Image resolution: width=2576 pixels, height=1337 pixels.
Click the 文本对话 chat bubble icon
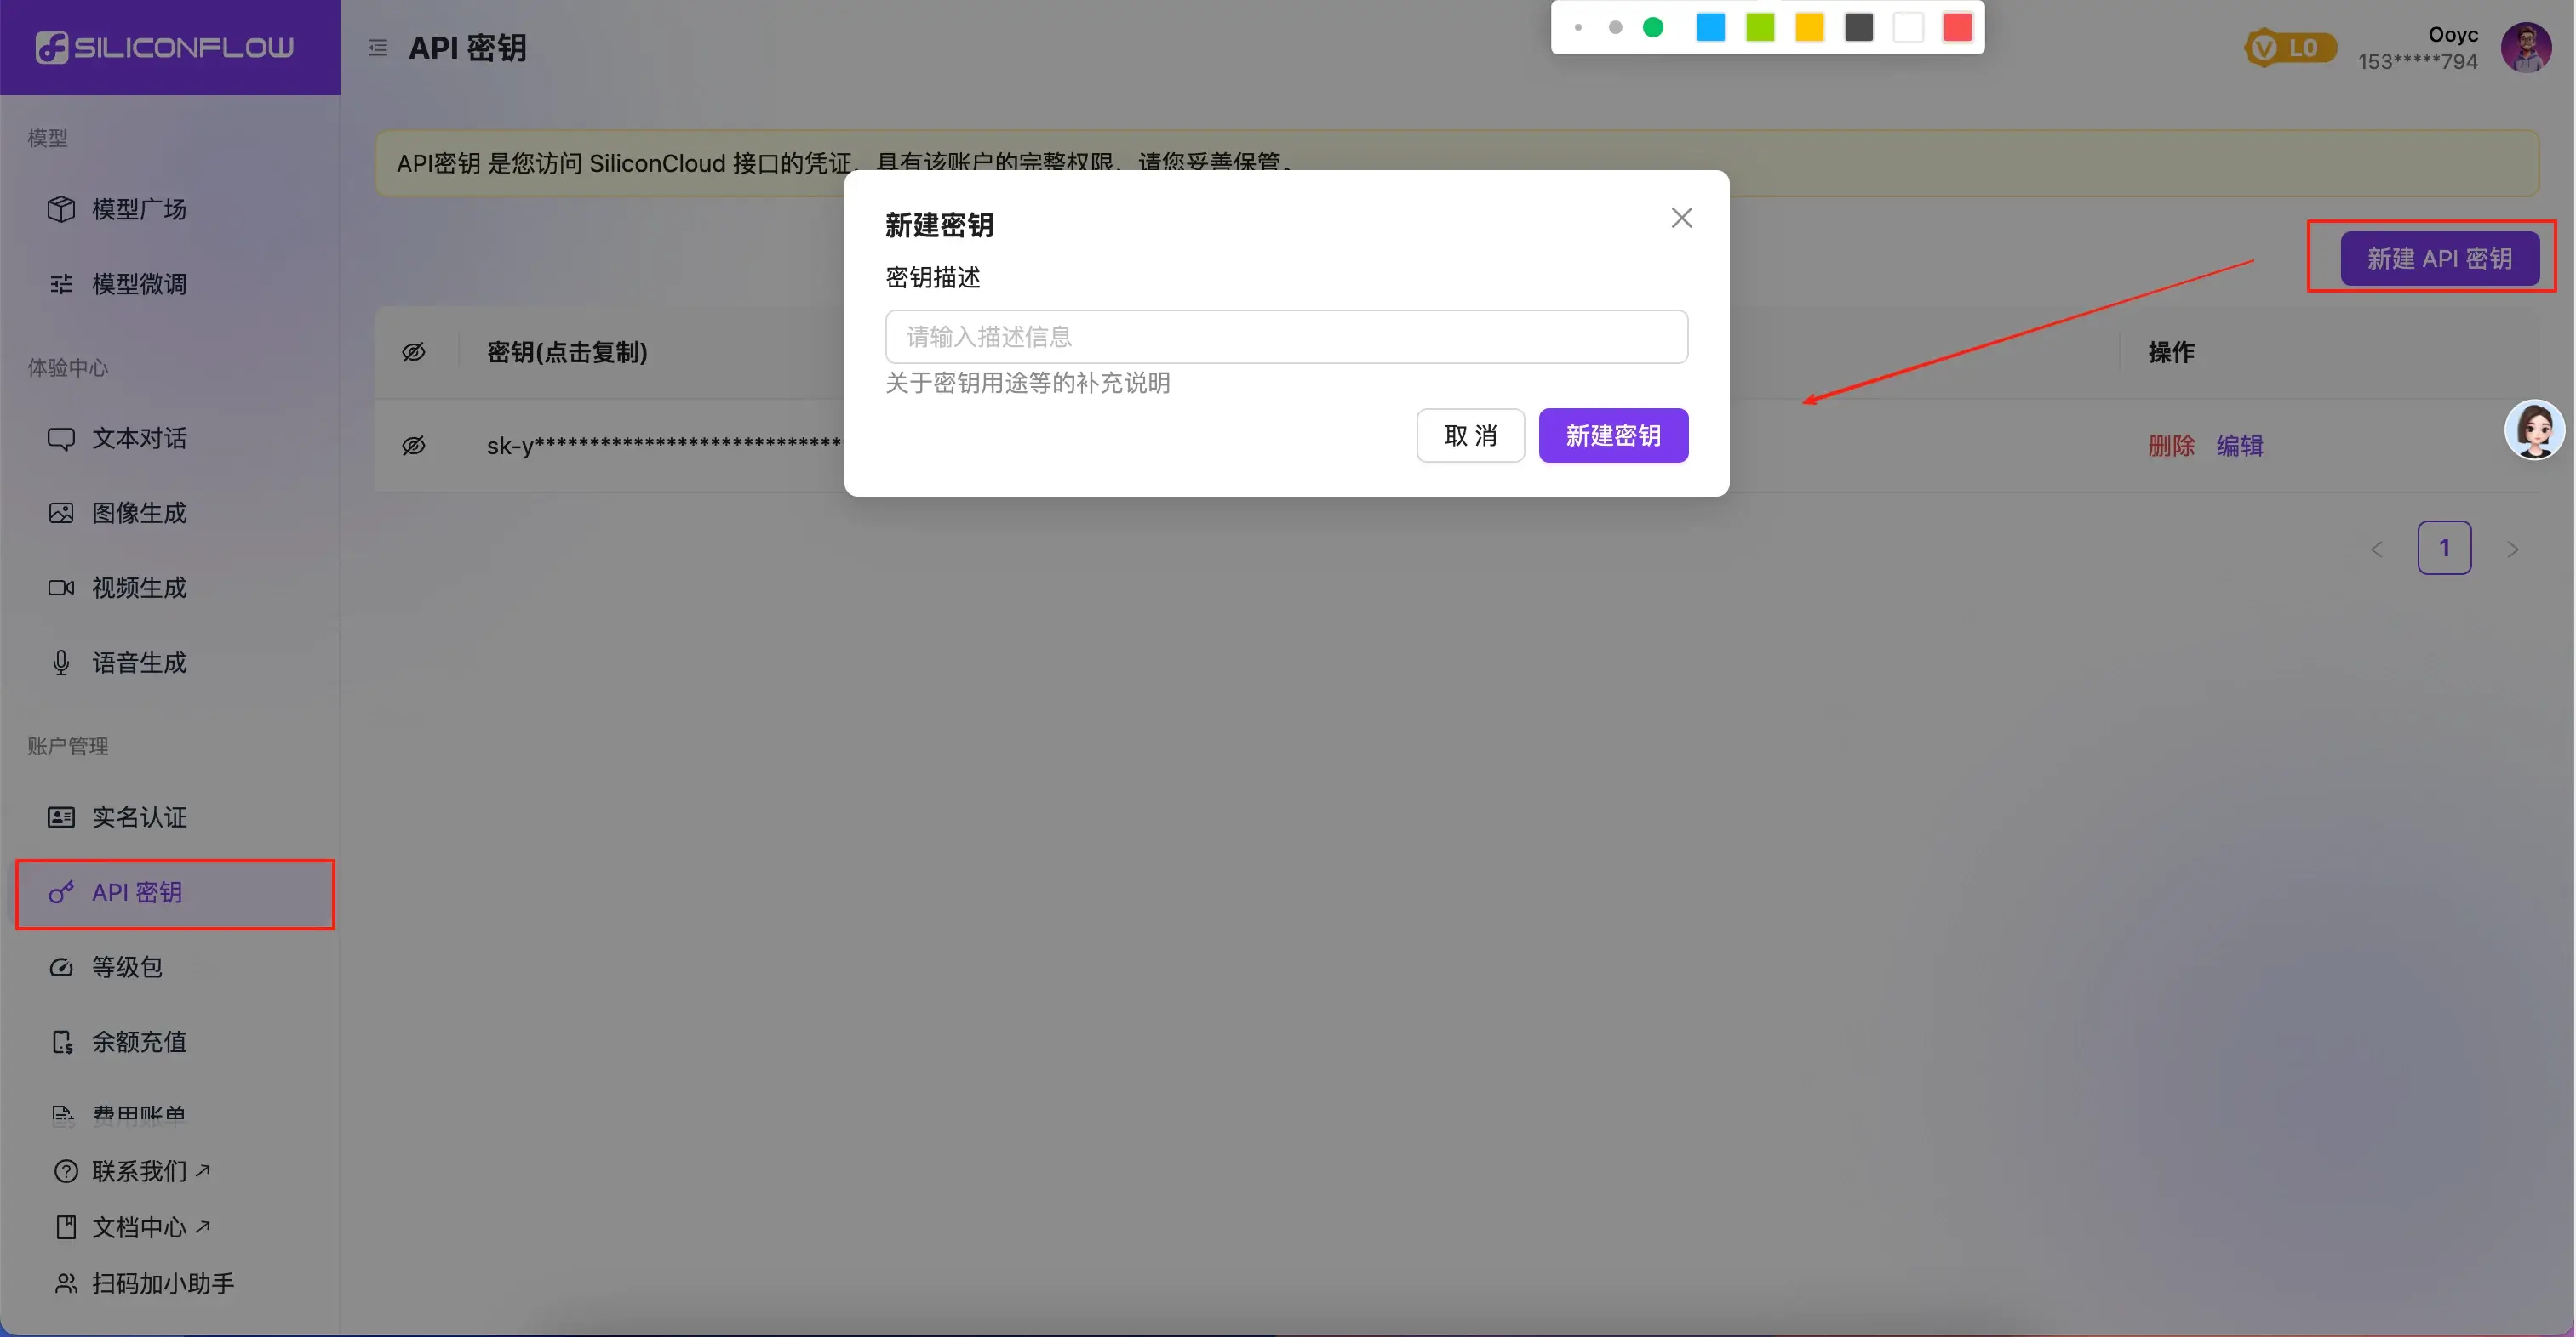pos(61,439)
